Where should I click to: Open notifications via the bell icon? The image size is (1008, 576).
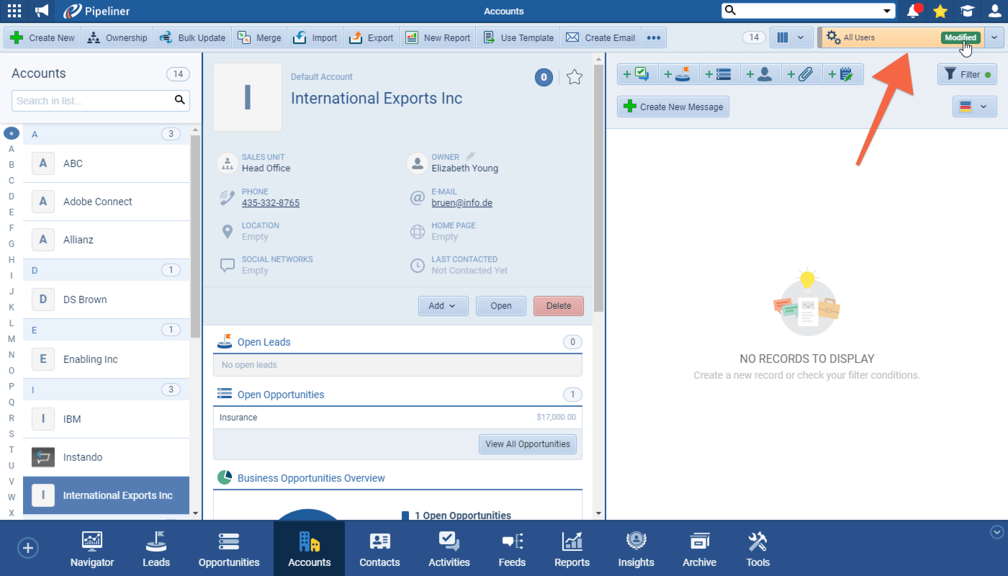pos(913,11)
